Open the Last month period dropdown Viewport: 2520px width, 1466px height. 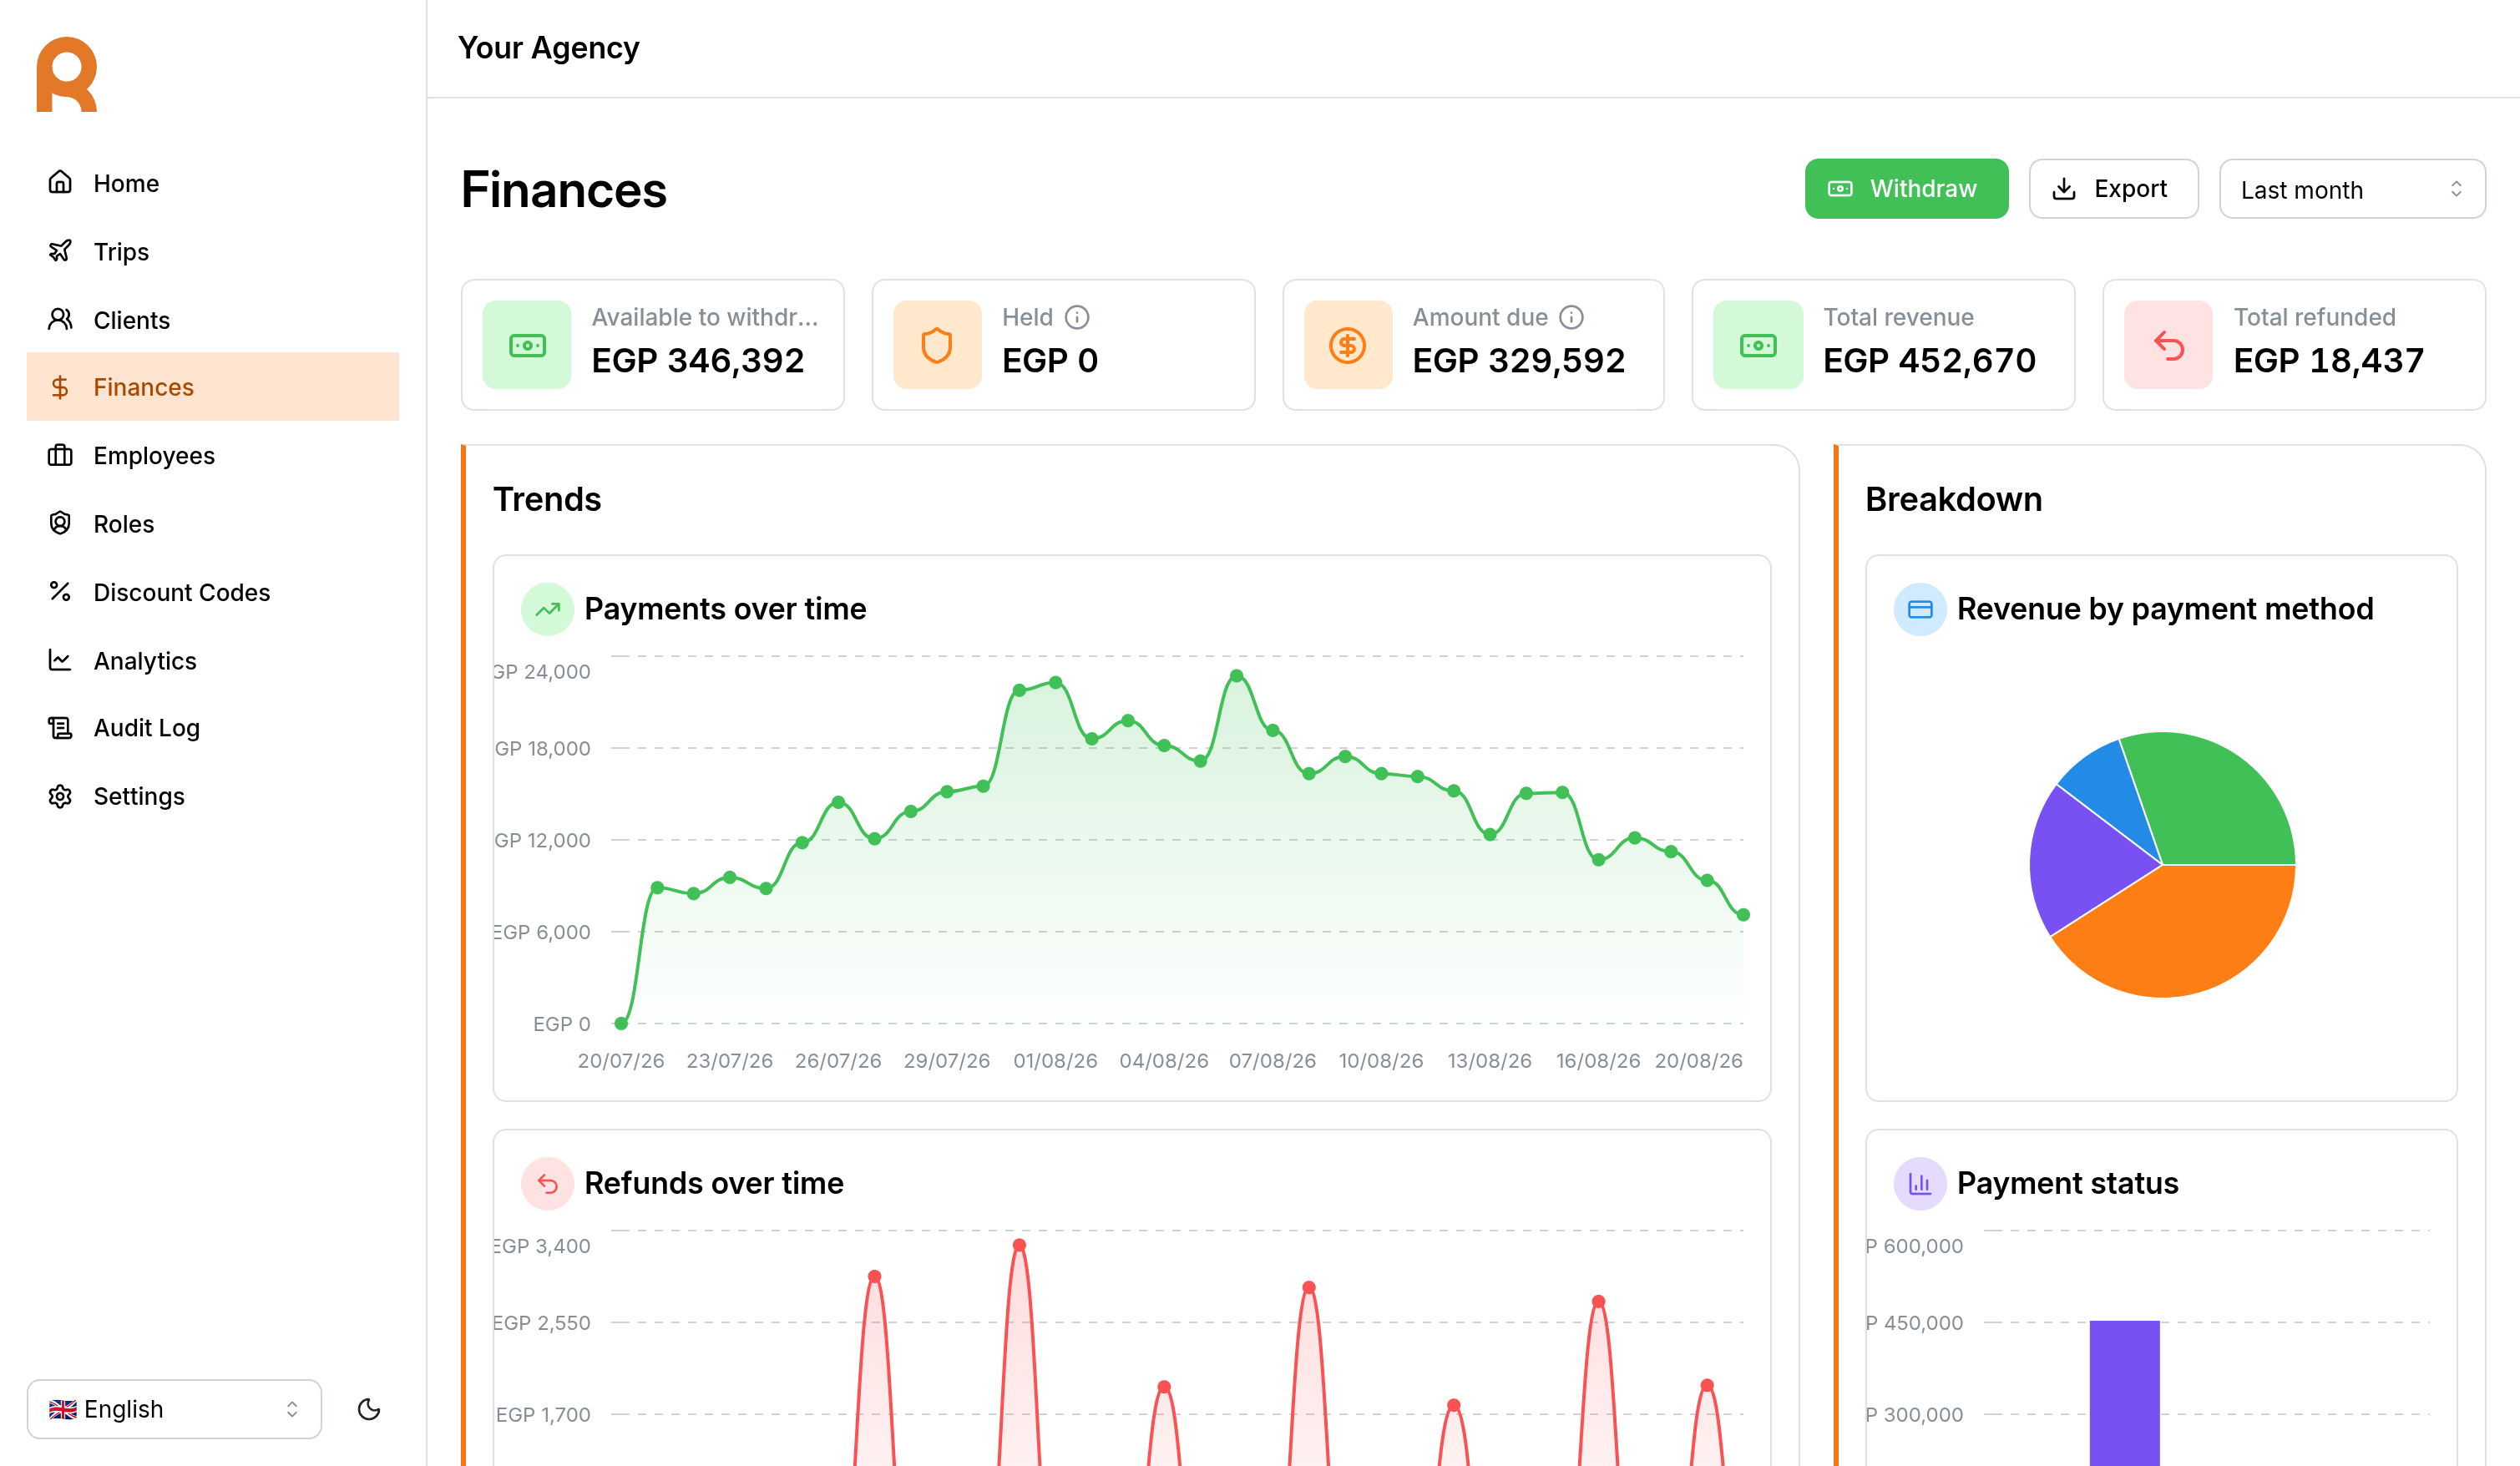click(2352, 189)
